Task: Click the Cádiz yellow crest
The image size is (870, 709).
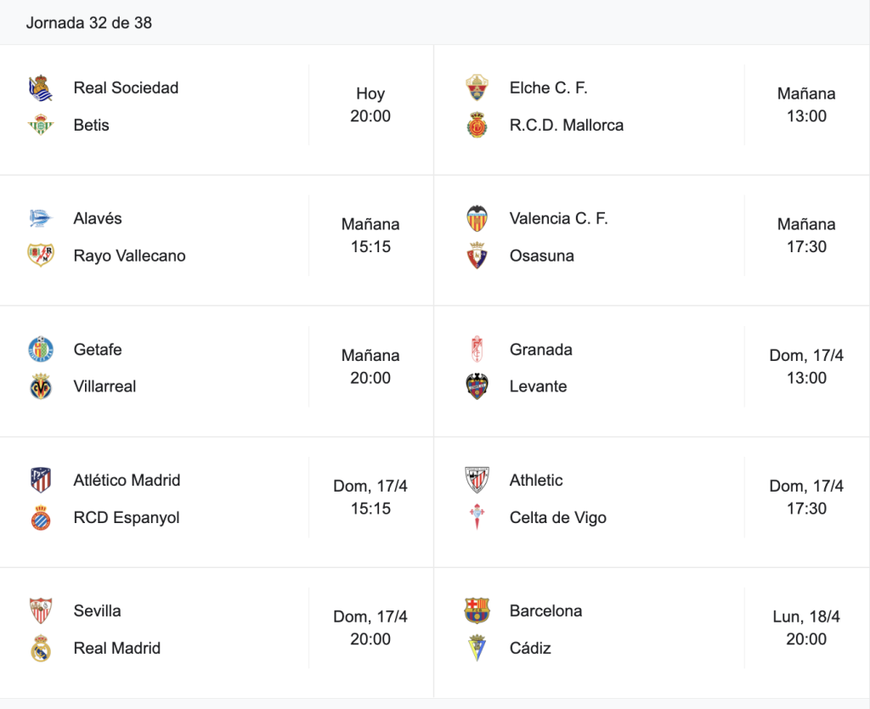Action: click(477, 648)
